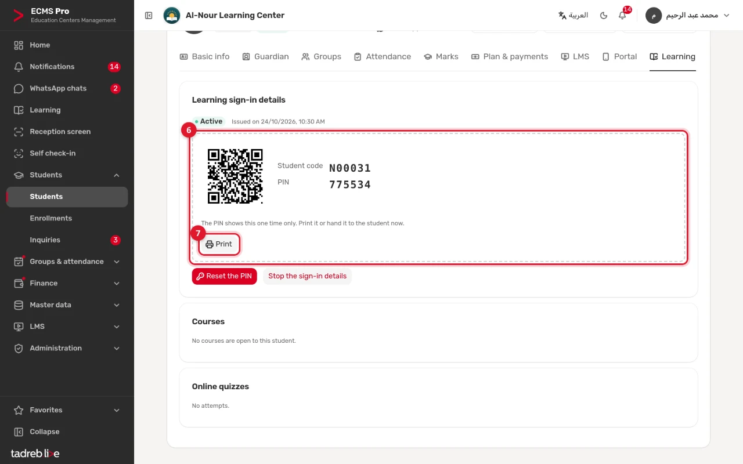Toggle sidebar panel icon in header
743x464 pixels.
(149, 16)
